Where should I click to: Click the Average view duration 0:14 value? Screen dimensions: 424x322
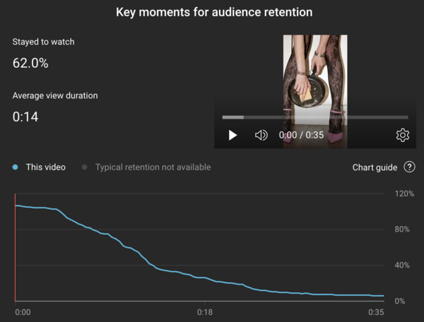coord(25,117)
